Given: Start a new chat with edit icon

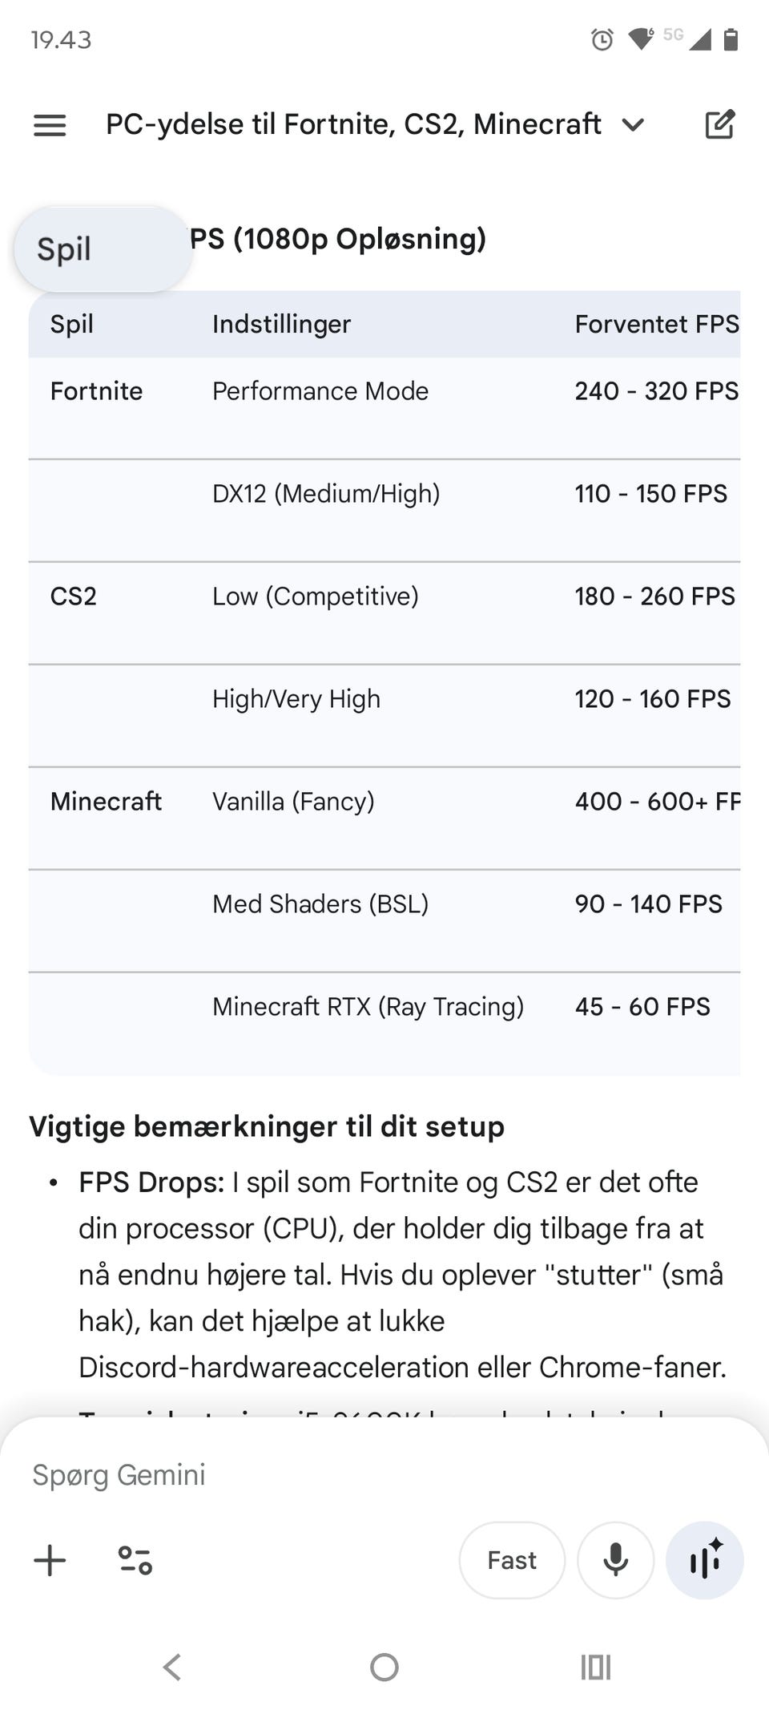Looking at the screenshot, I should 719,125.
